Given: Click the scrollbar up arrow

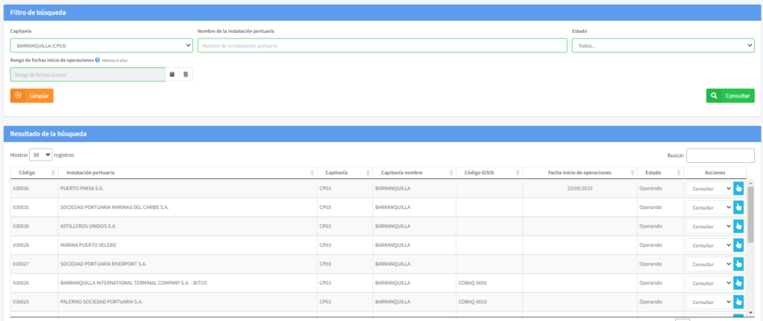Looking at the screenshot, I should 751,182.
